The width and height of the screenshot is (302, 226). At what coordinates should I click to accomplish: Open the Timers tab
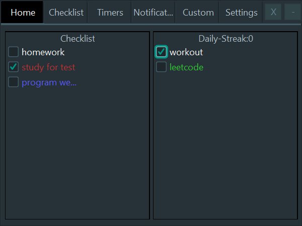pos(110,13)
